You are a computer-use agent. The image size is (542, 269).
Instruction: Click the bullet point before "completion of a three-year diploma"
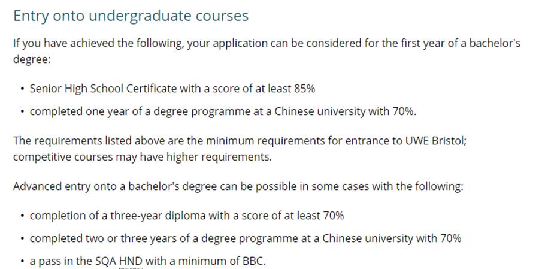pos(22,216)
